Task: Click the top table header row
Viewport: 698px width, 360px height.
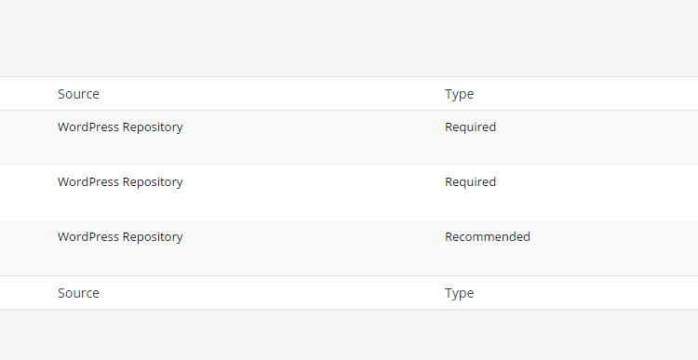Action: click(x=349, y=94)
